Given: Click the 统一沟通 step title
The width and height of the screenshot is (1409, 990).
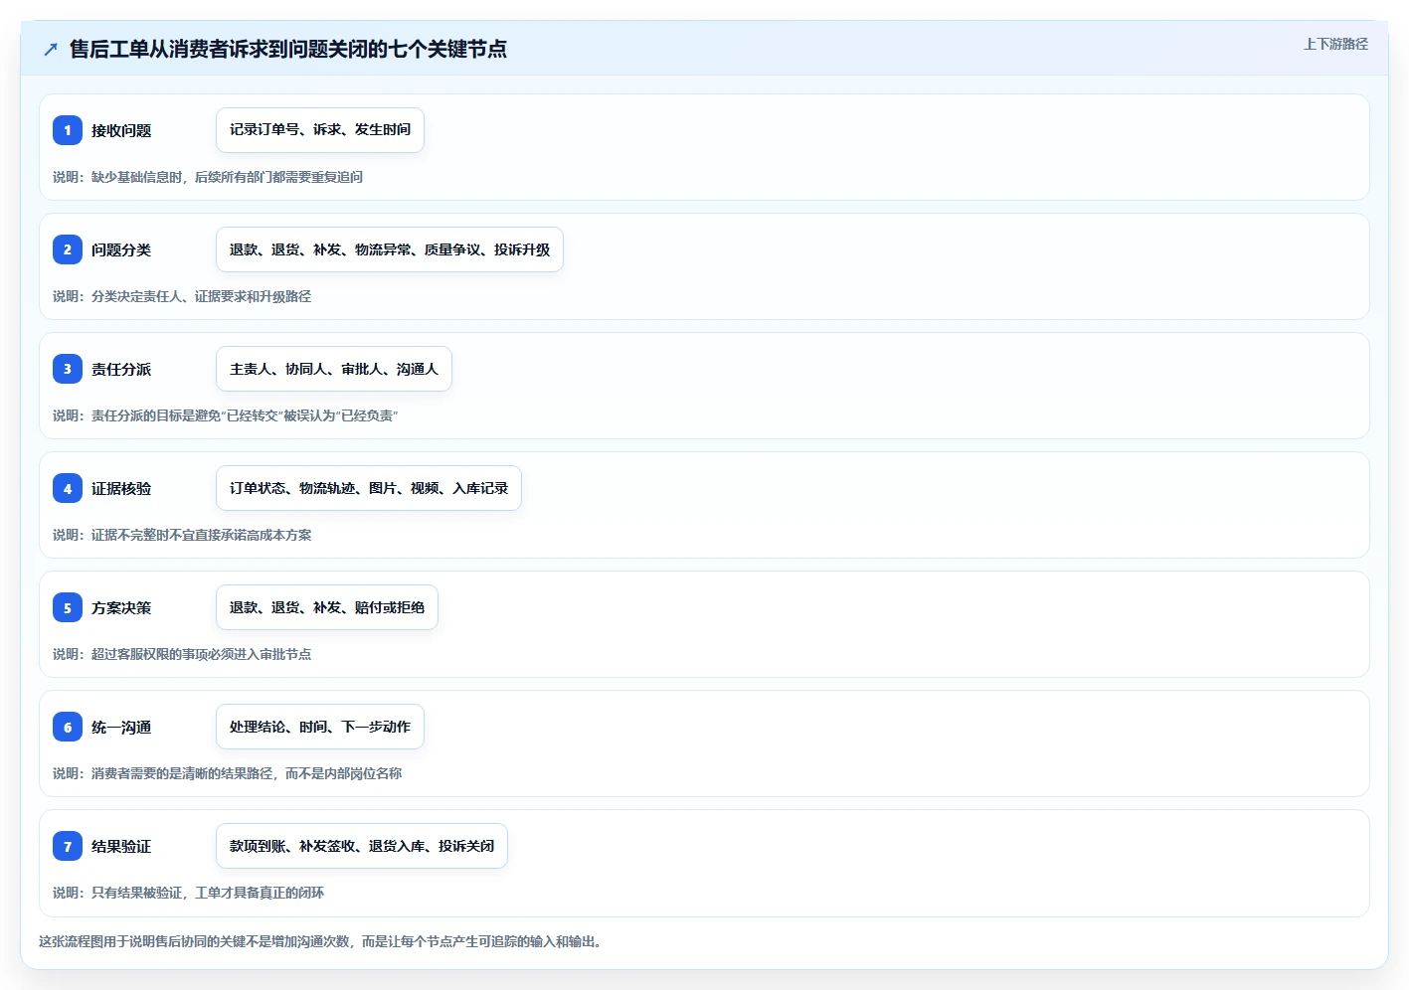Looking at the screenshot, I should coord(121,727).
